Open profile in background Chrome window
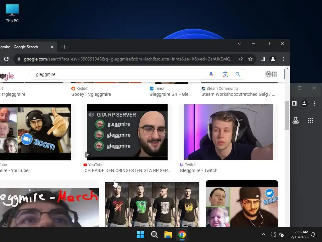The height and width of the screenshot is (242, 322). tap(304, 103)
